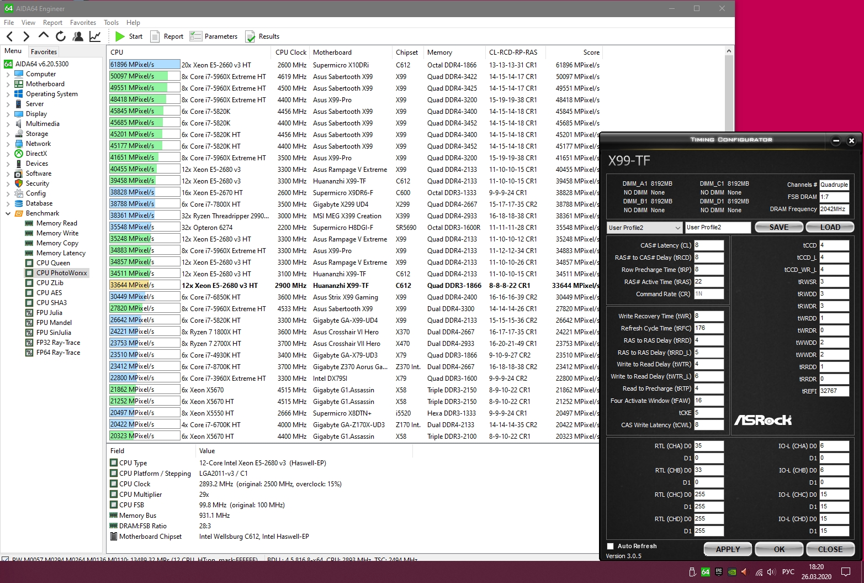864x583 pixels.
Task: Click the profile name text field
Action: [x=718, y=228]
